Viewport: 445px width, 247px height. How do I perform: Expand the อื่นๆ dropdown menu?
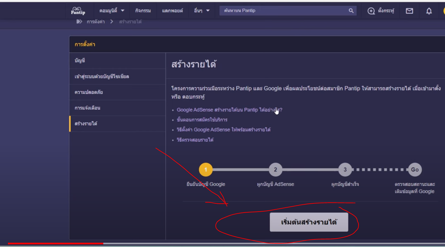pos(202,11)
